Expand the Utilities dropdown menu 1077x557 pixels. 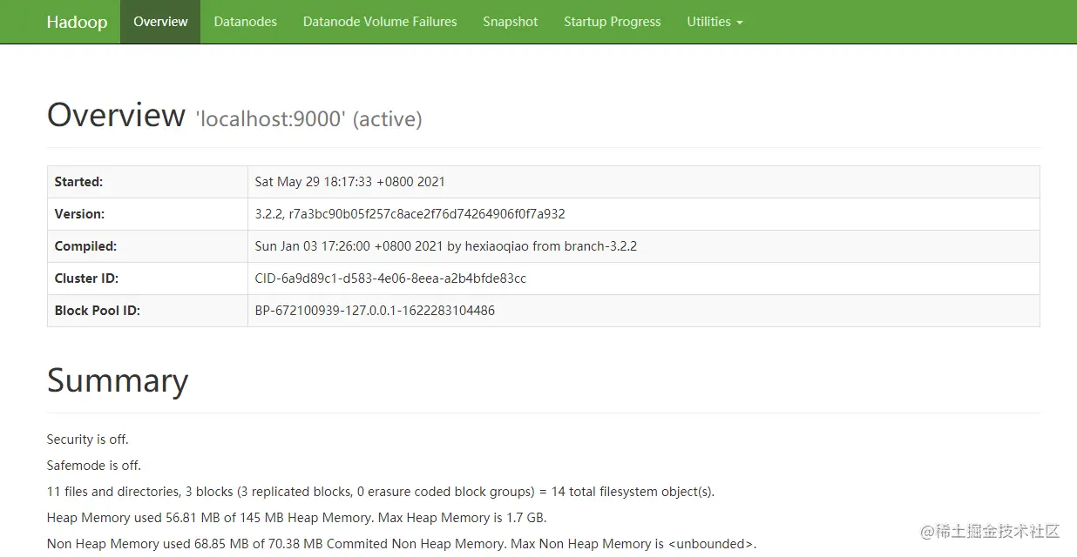pyautogui.click(x=715, y=22)
